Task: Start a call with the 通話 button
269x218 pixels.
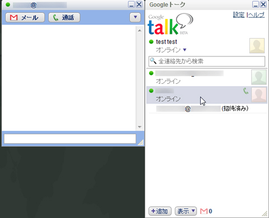Action: (x=64, y=17)
